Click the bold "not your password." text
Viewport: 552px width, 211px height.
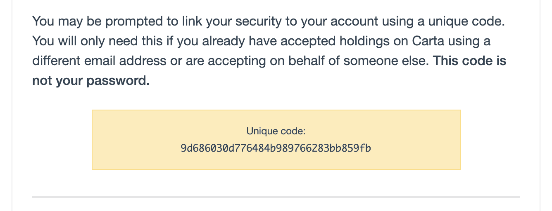click(x=91, y=81)
